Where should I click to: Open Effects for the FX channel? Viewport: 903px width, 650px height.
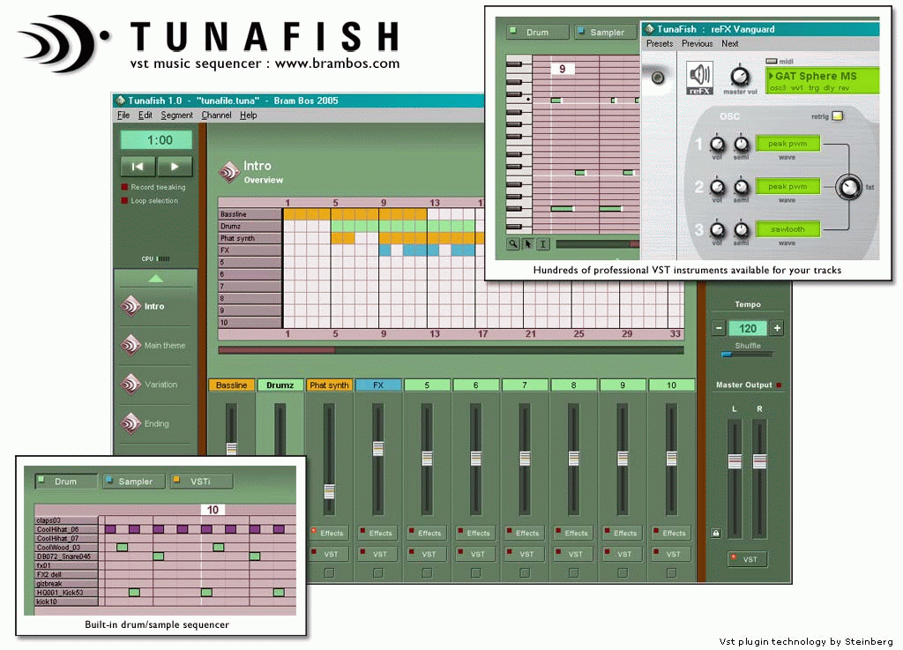(x=376, y=533)
